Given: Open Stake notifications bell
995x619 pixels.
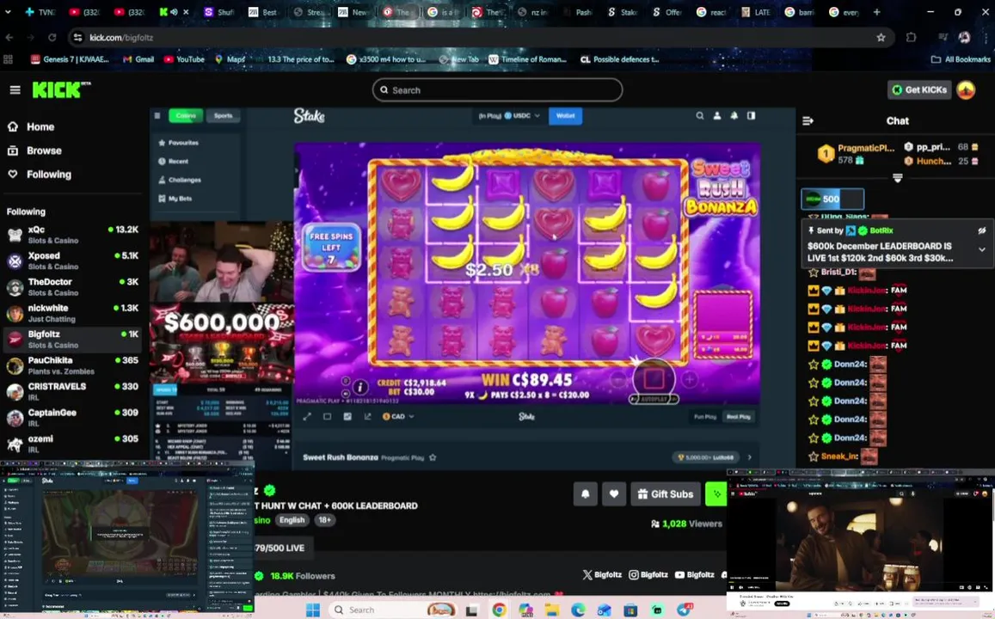Looking at the screenshot, I should point(734,116).
